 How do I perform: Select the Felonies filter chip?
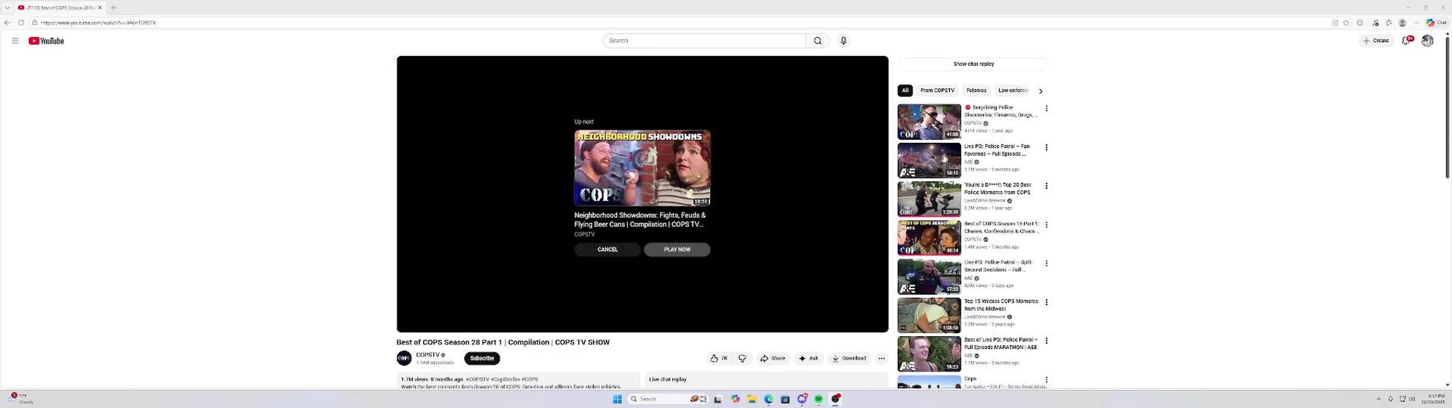pos(976,91)
